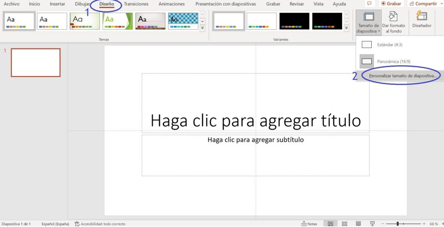The image size is (444, 227).
Task: Choose Estándar (4:3) slide size
Action: 389,45
